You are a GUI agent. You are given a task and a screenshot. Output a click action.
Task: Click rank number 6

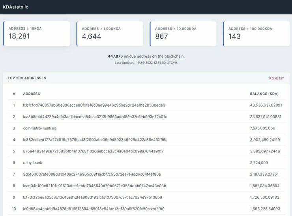click(x=14, y=163)
